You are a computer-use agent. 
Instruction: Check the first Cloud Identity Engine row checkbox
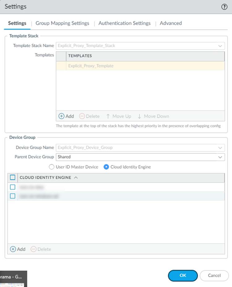13,187
